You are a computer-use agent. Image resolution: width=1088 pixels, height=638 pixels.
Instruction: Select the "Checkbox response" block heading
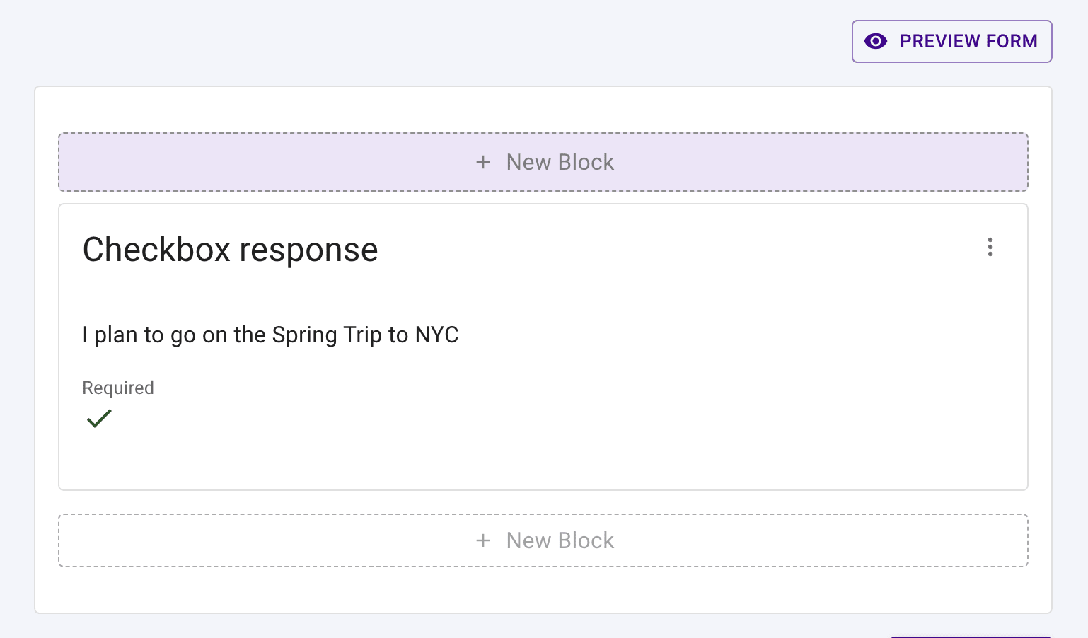point(230,250)
